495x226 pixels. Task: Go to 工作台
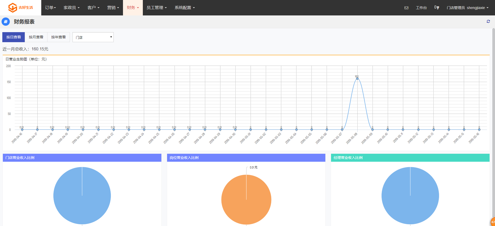coord(421,8)
